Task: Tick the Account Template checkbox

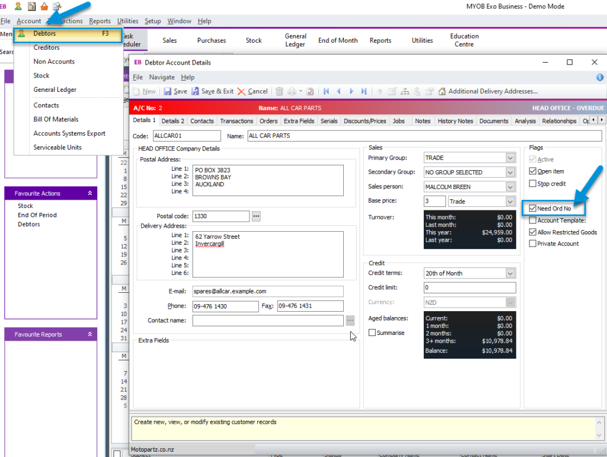Action: coord(533,220)
